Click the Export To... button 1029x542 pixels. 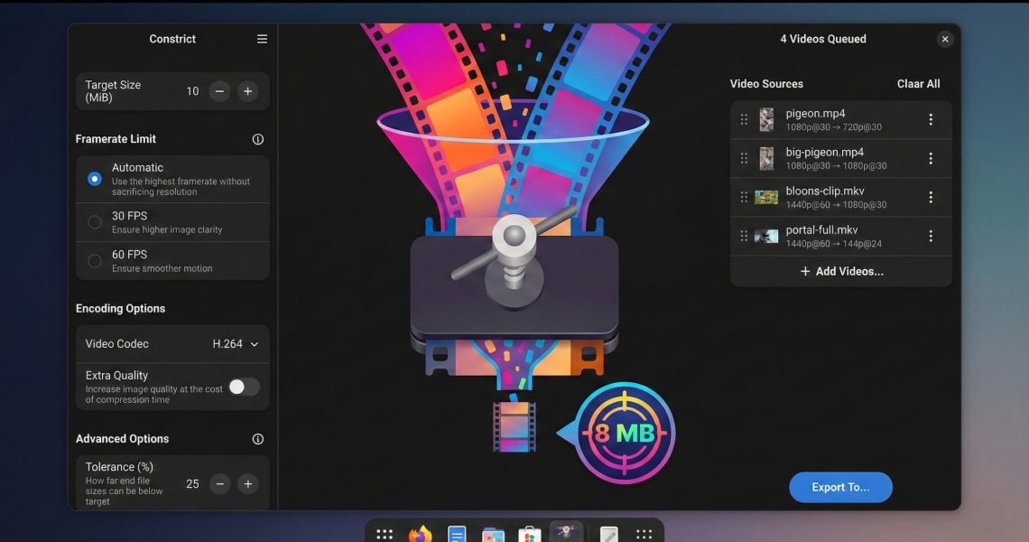click(x=840, y=487)
